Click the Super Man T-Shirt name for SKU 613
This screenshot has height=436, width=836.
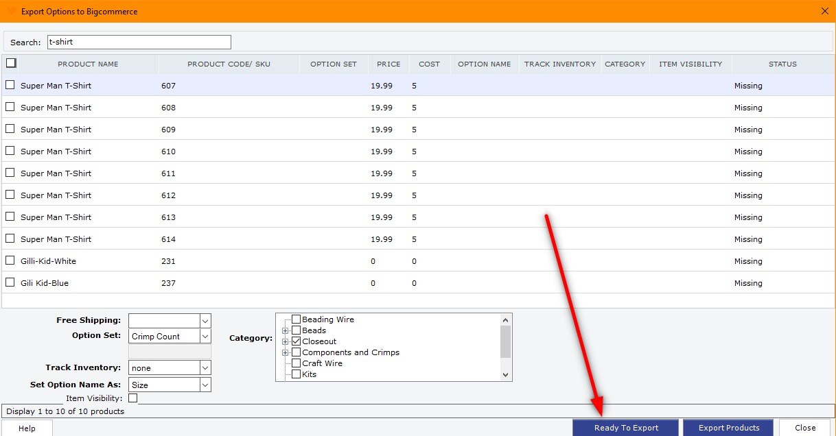pyautogui.click(x=56, y=217)
